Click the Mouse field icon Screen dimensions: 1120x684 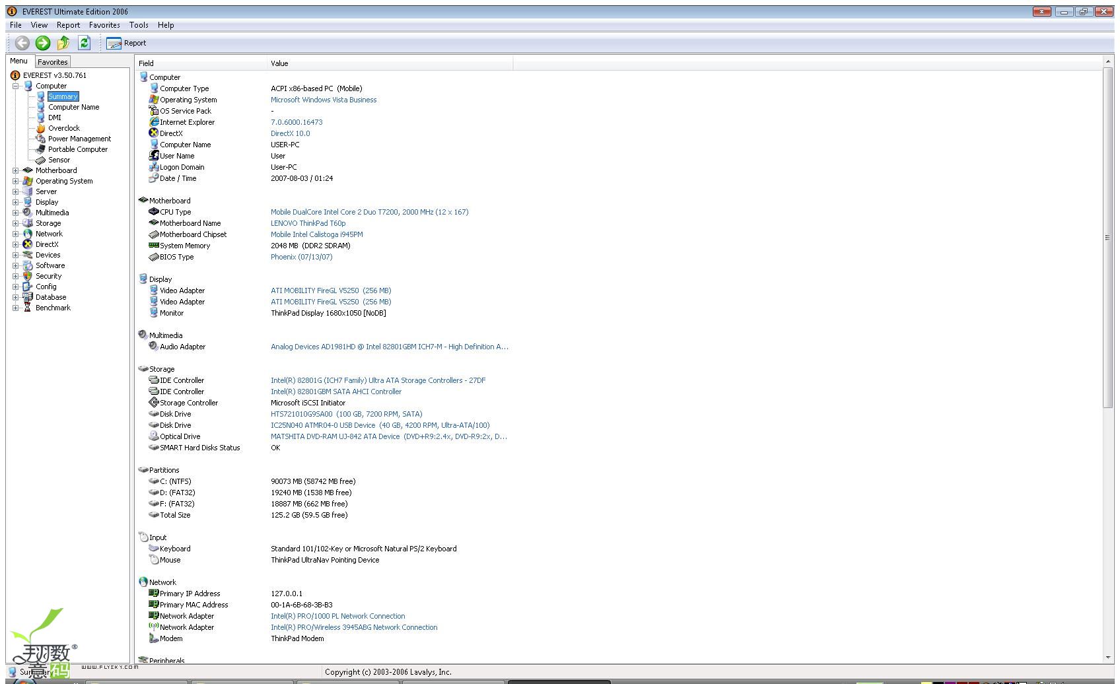[x=154, y=560]
